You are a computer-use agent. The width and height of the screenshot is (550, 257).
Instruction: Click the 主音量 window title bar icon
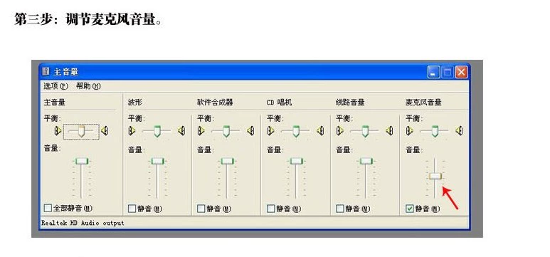click(46, 72)
